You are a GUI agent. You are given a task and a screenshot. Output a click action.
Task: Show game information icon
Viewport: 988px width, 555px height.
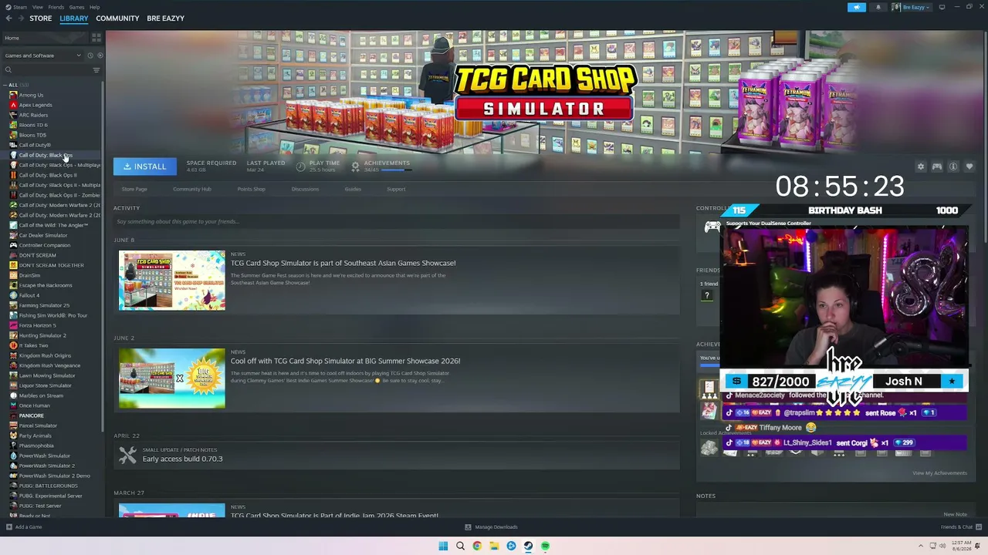tap(953, 166)
